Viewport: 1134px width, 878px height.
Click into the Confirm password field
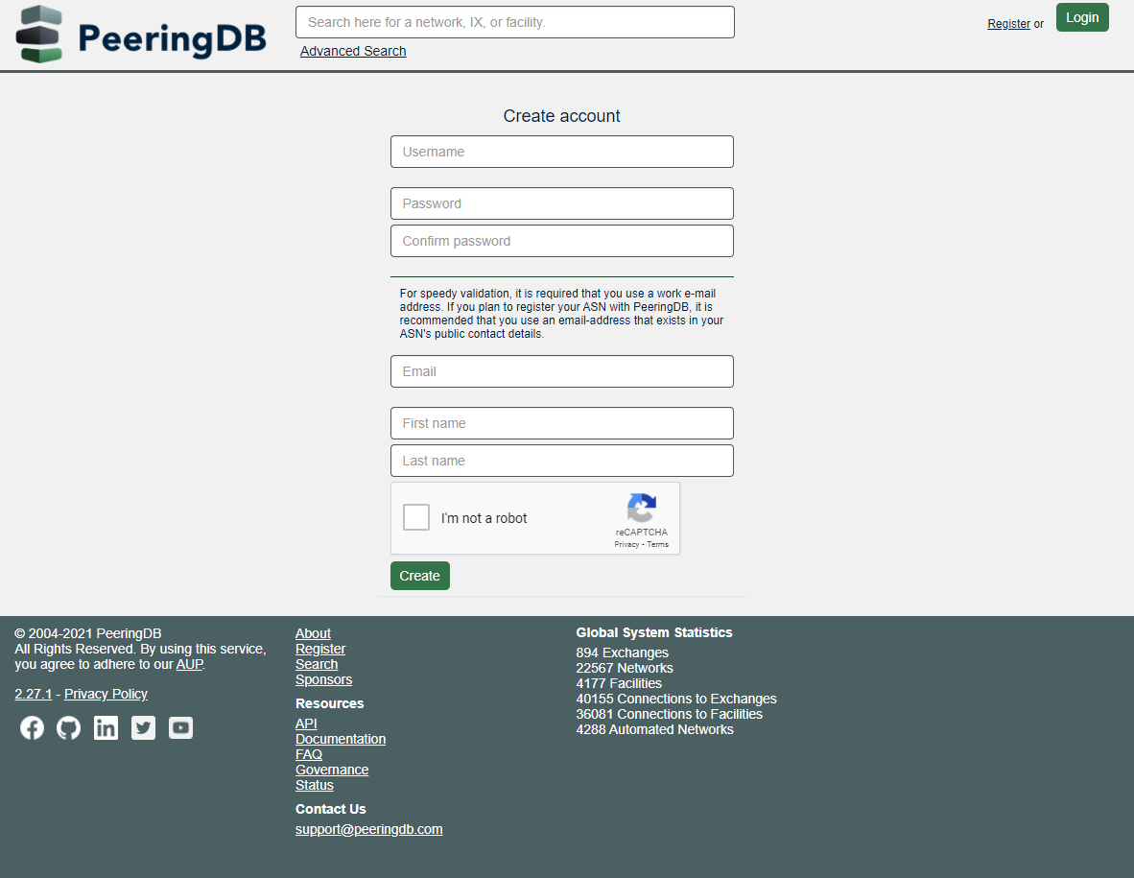(x=561, y=241)
